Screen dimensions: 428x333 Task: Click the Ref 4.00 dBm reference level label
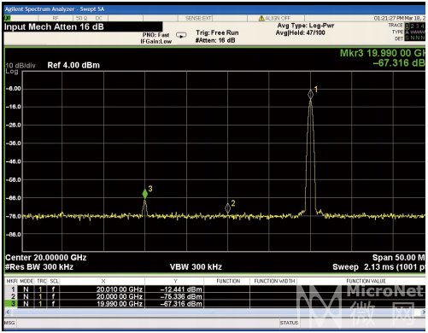[73, 65]
